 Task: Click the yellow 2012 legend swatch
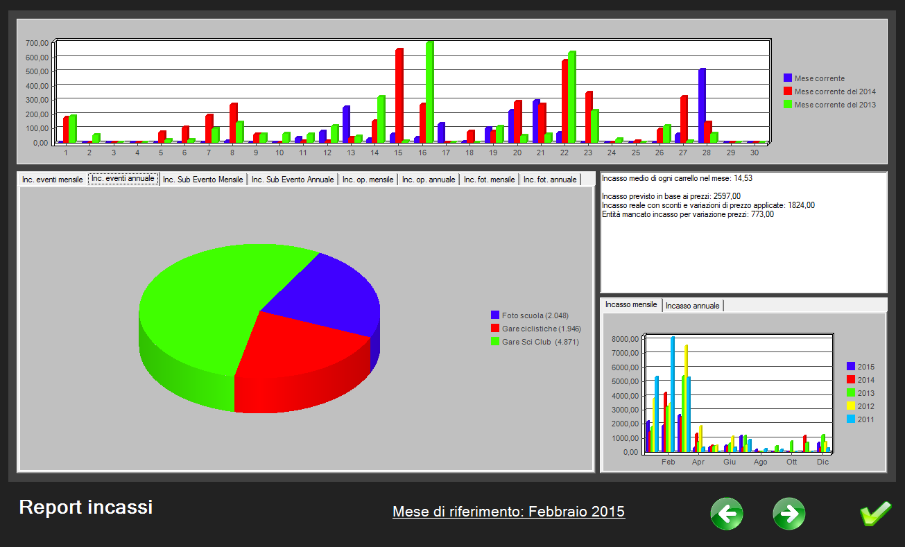click(x=851, y=406)
